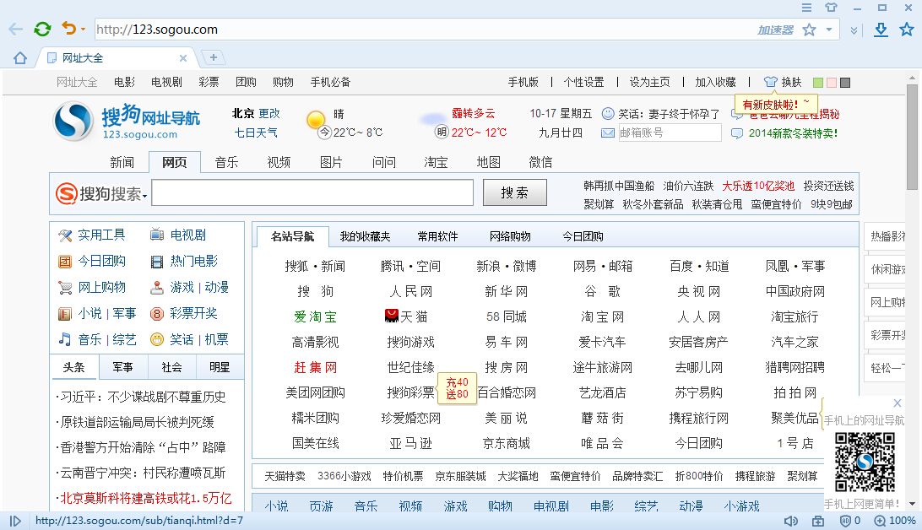
Task: Click the 加入收藏 link
Action: coord(716,82)
